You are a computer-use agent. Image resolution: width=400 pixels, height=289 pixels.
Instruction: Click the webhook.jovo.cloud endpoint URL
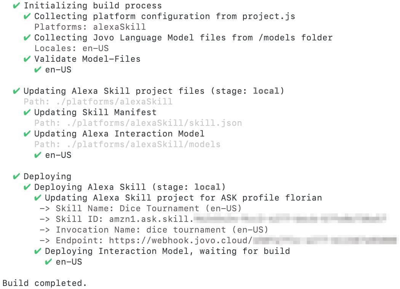click(181, 241)
